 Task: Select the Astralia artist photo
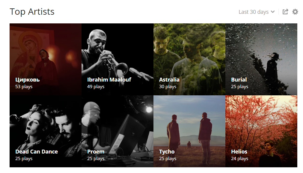(x=189, y=59)
